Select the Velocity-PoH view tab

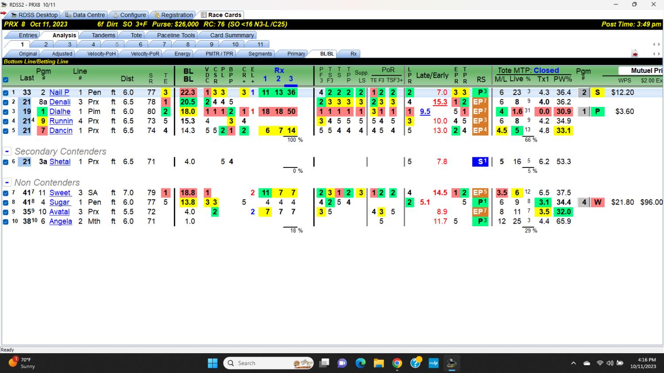[101, 53]
